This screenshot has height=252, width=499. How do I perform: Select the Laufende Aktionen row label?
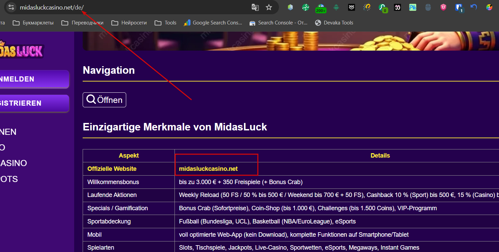click(x=112, y=195)
